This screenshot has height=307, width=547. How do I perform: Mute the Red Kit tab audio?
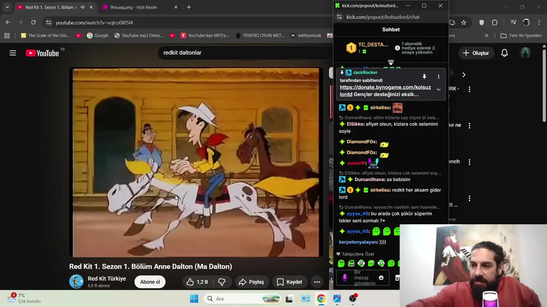tap(82, 7)
